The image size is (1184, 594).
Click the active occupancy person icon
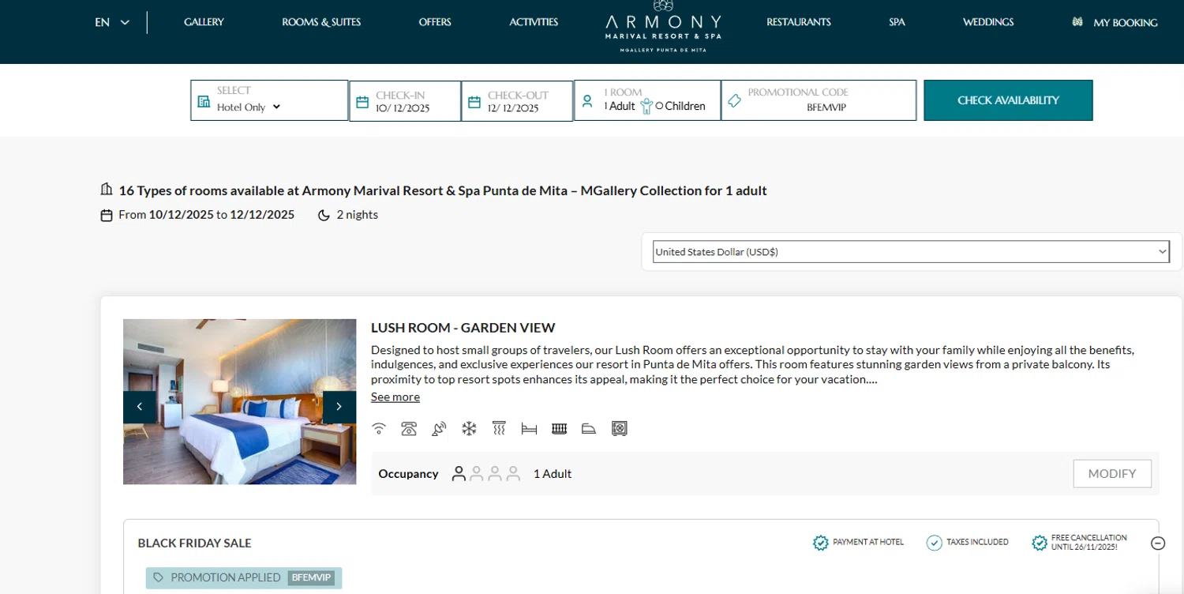click(x=459, y=474)
